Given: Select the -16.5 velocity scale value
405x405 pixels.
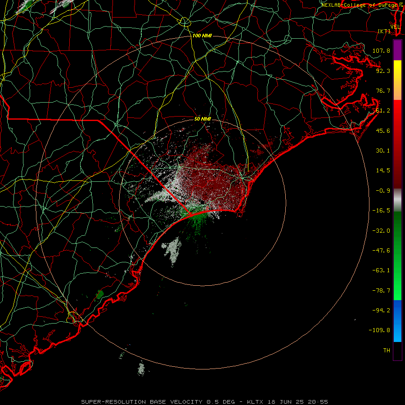Looking at the screenshot, I should click(381, 211).
